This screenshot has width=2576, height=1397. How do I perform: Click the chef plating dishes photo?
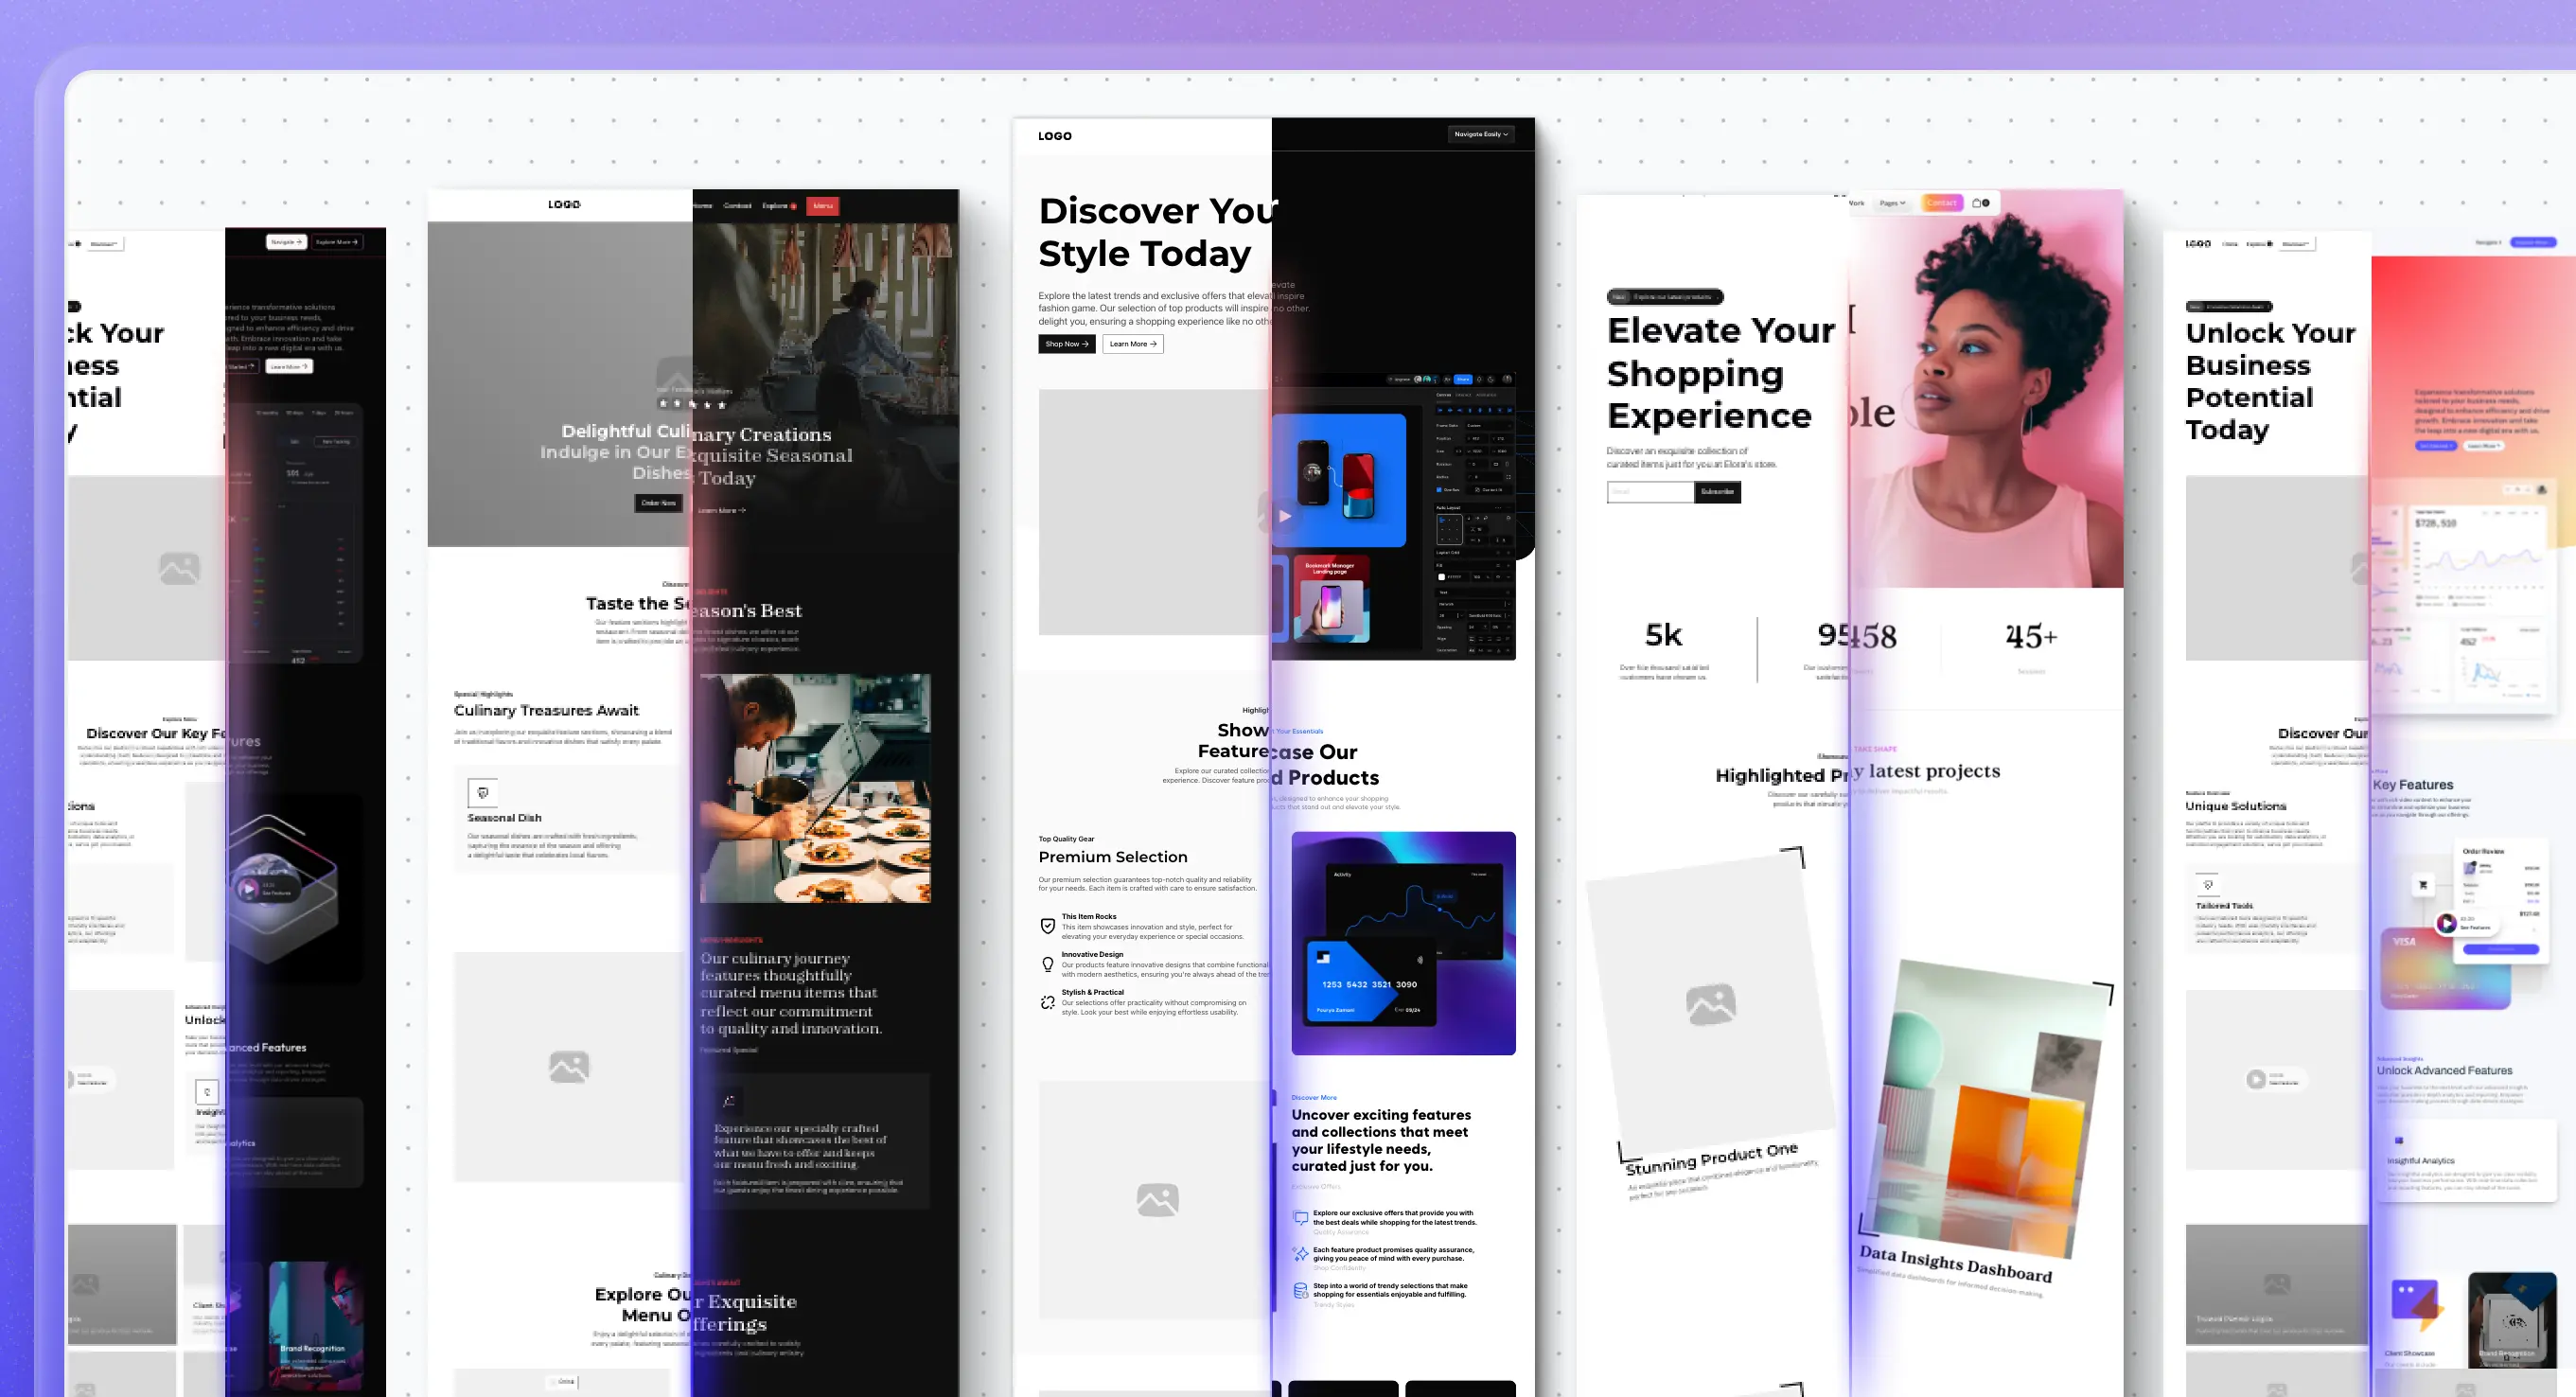pyautogui.click(x=815, y=788)
